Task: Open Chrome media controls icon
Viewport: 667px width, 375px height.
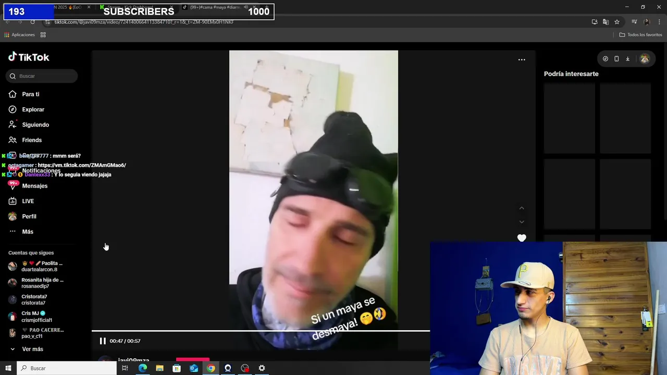Action: click(x=634, y=22)
